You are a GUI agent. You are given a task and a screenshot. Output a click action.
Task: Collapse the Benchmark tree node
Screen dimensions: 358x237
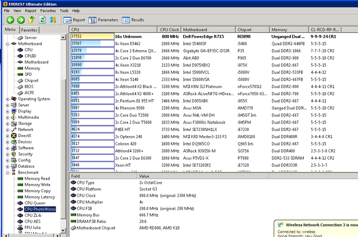(x=7, y=173)
